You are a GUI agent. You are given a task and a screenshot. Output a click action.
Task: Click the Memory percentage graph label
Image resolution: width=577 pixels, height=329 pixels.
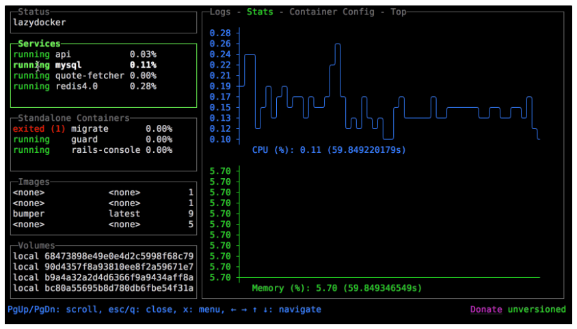pos(336,288)
